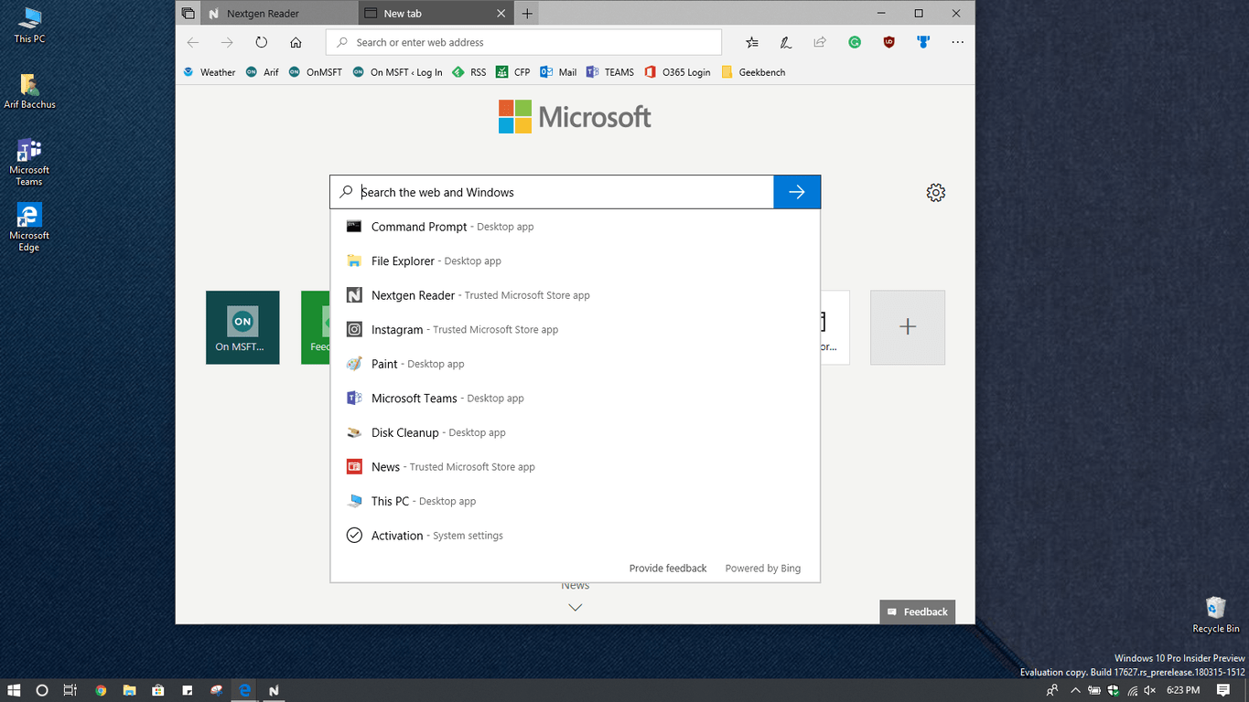The image size is (1249, 702).
Task: Click the Edge address bar
Action: click(x=523, y=42)
